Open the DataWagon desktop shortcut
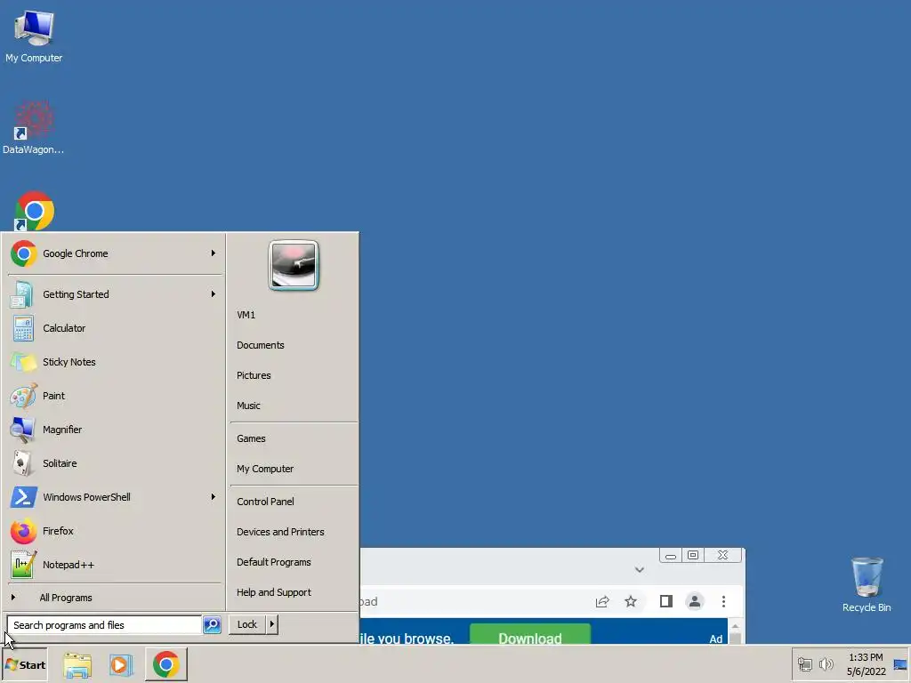 coord(34,128)
